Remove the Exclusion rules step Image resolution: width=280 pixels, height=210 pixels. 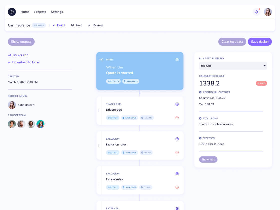click(x=177, y=152)
